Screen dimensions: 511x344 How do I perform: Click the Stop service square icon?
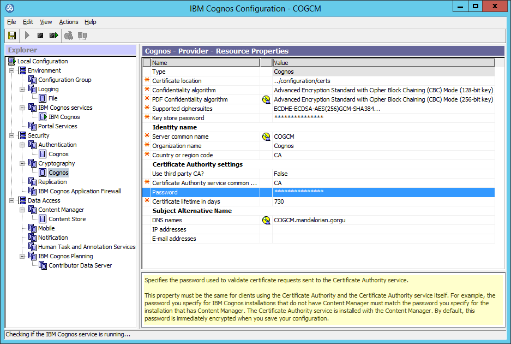(x=40, y=35)
